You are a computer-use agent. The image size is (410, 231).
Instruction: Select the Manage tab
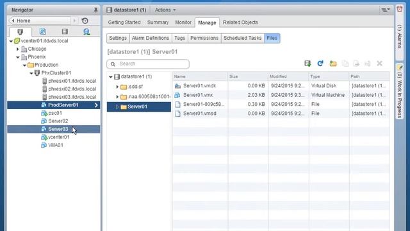click(207, 23)
